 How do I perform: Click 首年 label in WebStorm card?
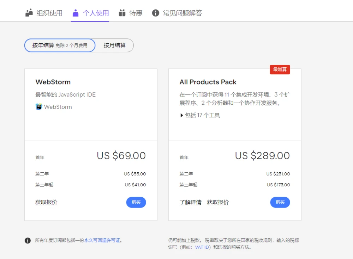40,158
